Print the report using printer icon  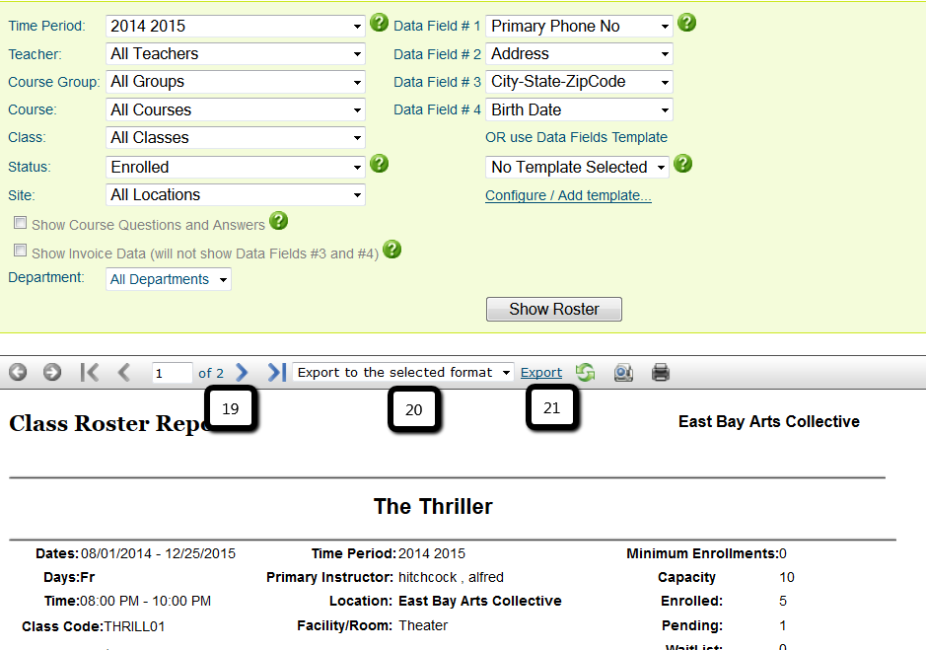click(661, 372)
